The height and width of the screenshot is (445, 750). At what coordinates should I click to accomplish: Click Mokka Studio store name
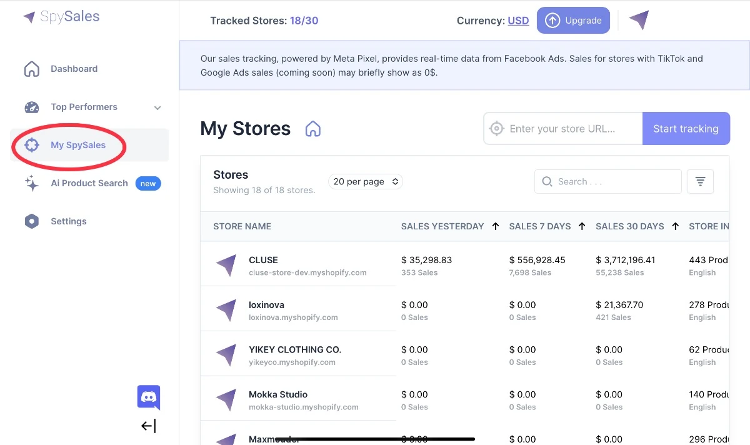[x=278, y=394]
